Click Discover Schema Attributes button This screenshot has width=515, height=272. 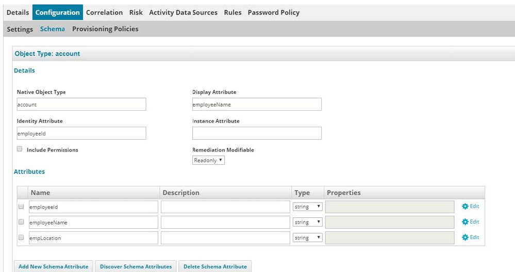coord(136,266)
